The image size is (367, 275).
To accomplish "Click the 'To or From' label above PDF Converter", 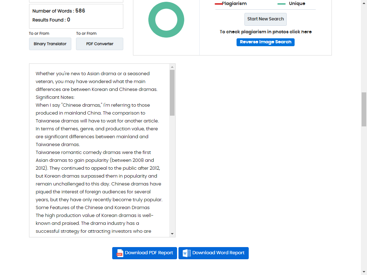I will point(86,33).
